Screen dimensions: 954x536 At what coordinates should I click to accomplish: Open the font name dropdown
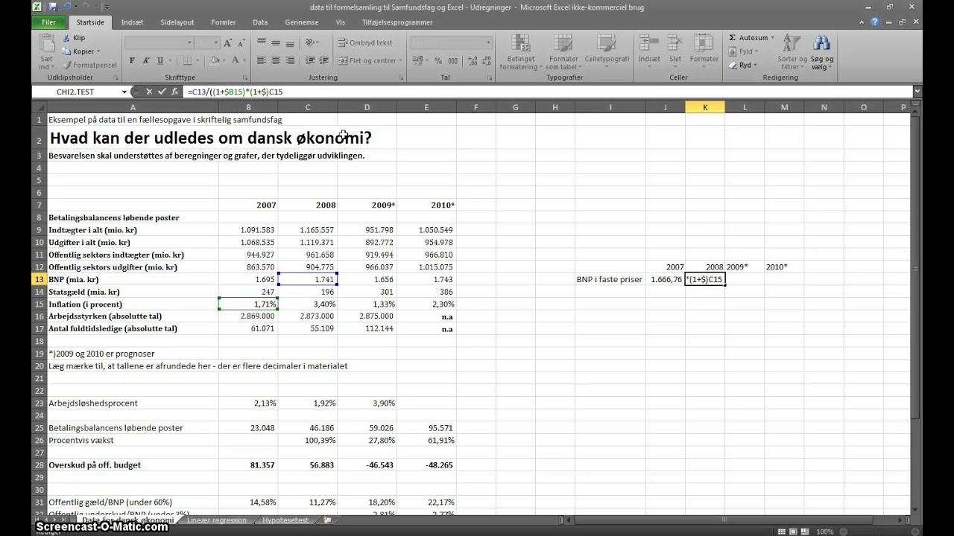click(189, 43)
